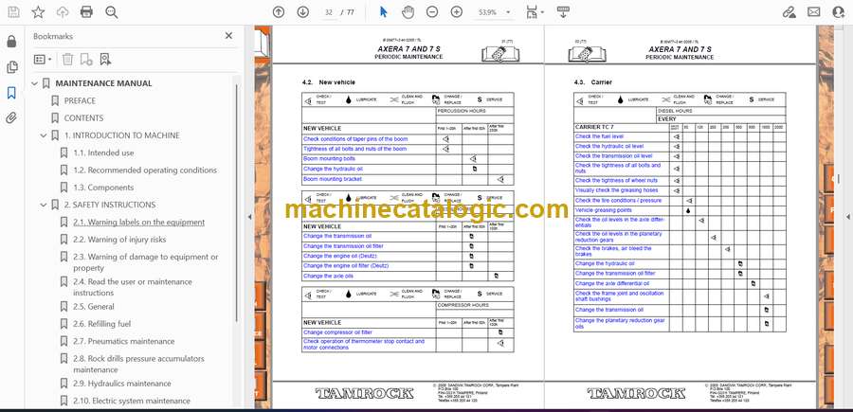The width and height of the screenshot is (853, 412).
Task: Show the page thumbnails panel
Action: point(11,67)
